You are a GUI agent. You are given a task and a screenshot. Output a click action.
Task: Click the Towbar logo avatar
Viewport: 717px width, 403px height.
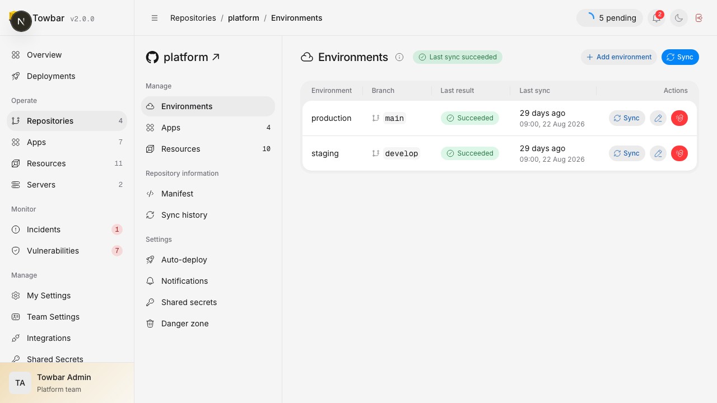click(21, 21)
